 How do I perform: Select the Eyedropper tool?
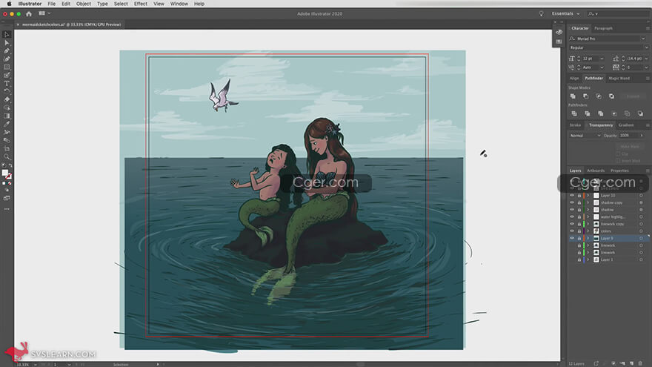[7, 124]
